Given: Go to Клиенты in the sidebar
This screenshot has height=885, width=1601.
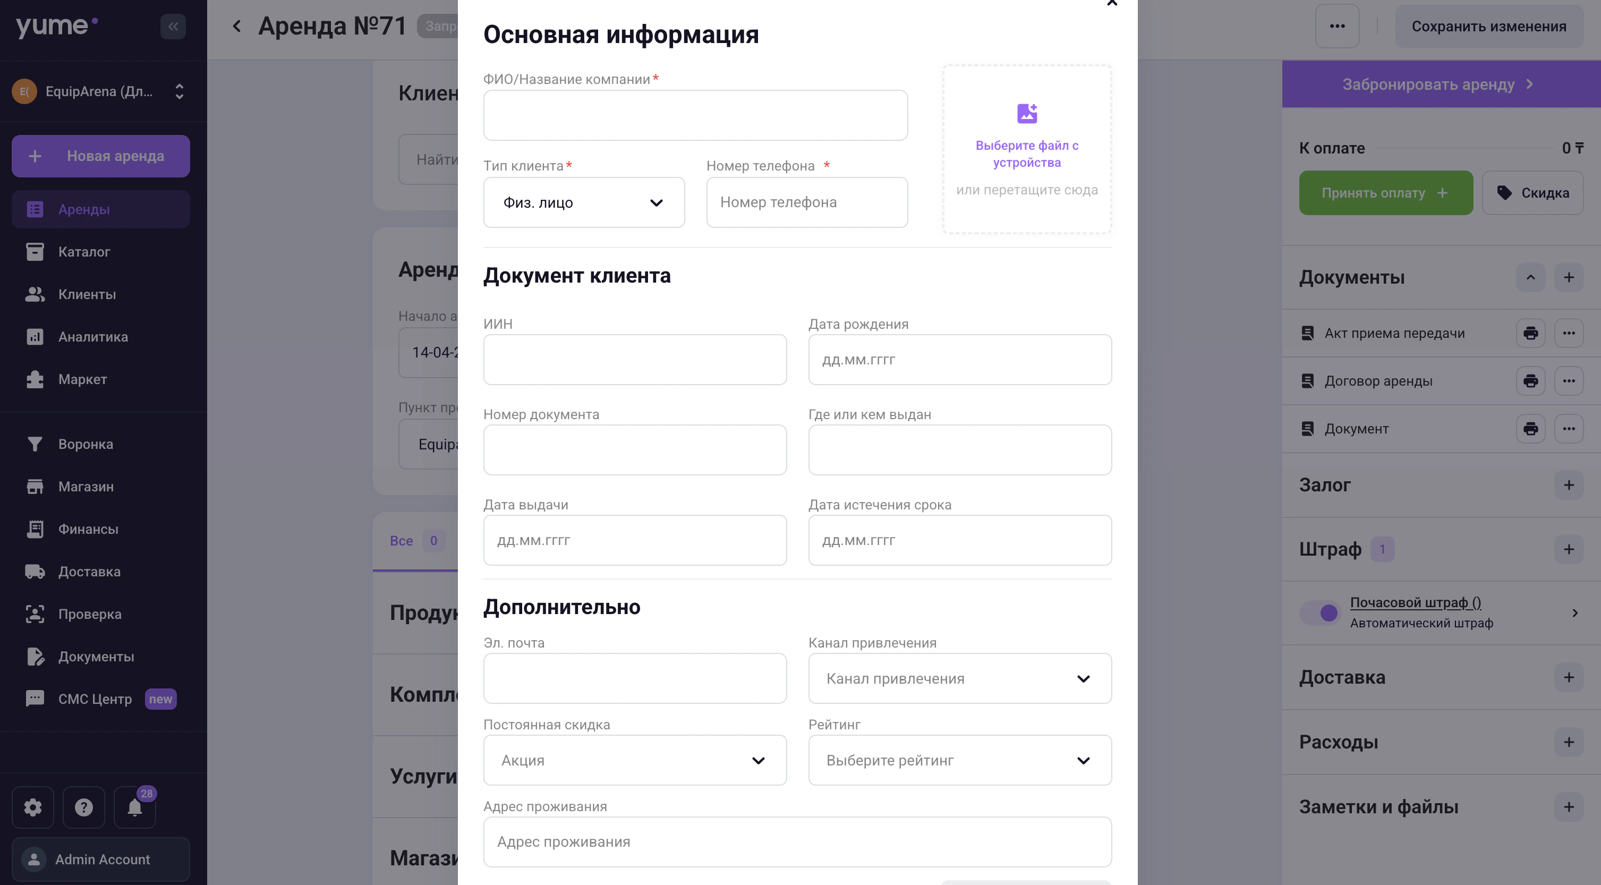Looking at the screenshot, I should [x=87, y=295].
